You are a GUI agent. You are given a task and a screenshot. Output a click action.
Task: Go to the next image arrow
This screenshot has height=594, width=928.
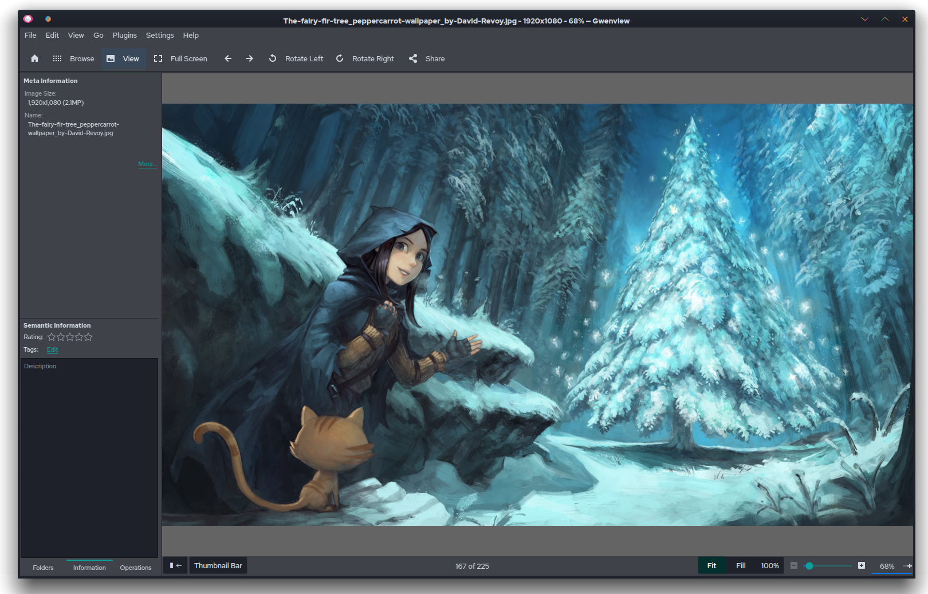coord(250,58)
